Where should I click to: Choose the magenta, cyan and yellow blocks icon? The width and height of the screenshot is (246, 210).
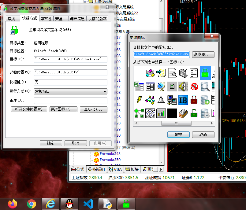[x=150, y=73]
